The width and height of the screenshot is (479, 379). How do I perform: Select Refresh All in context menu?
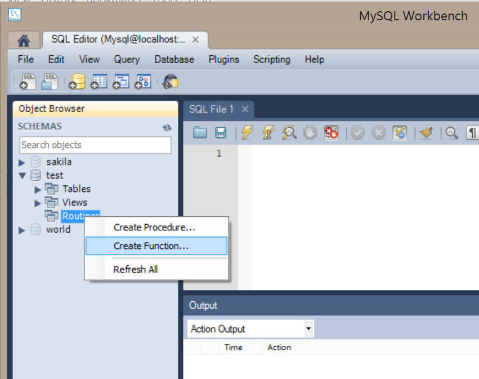click(156, 269)
